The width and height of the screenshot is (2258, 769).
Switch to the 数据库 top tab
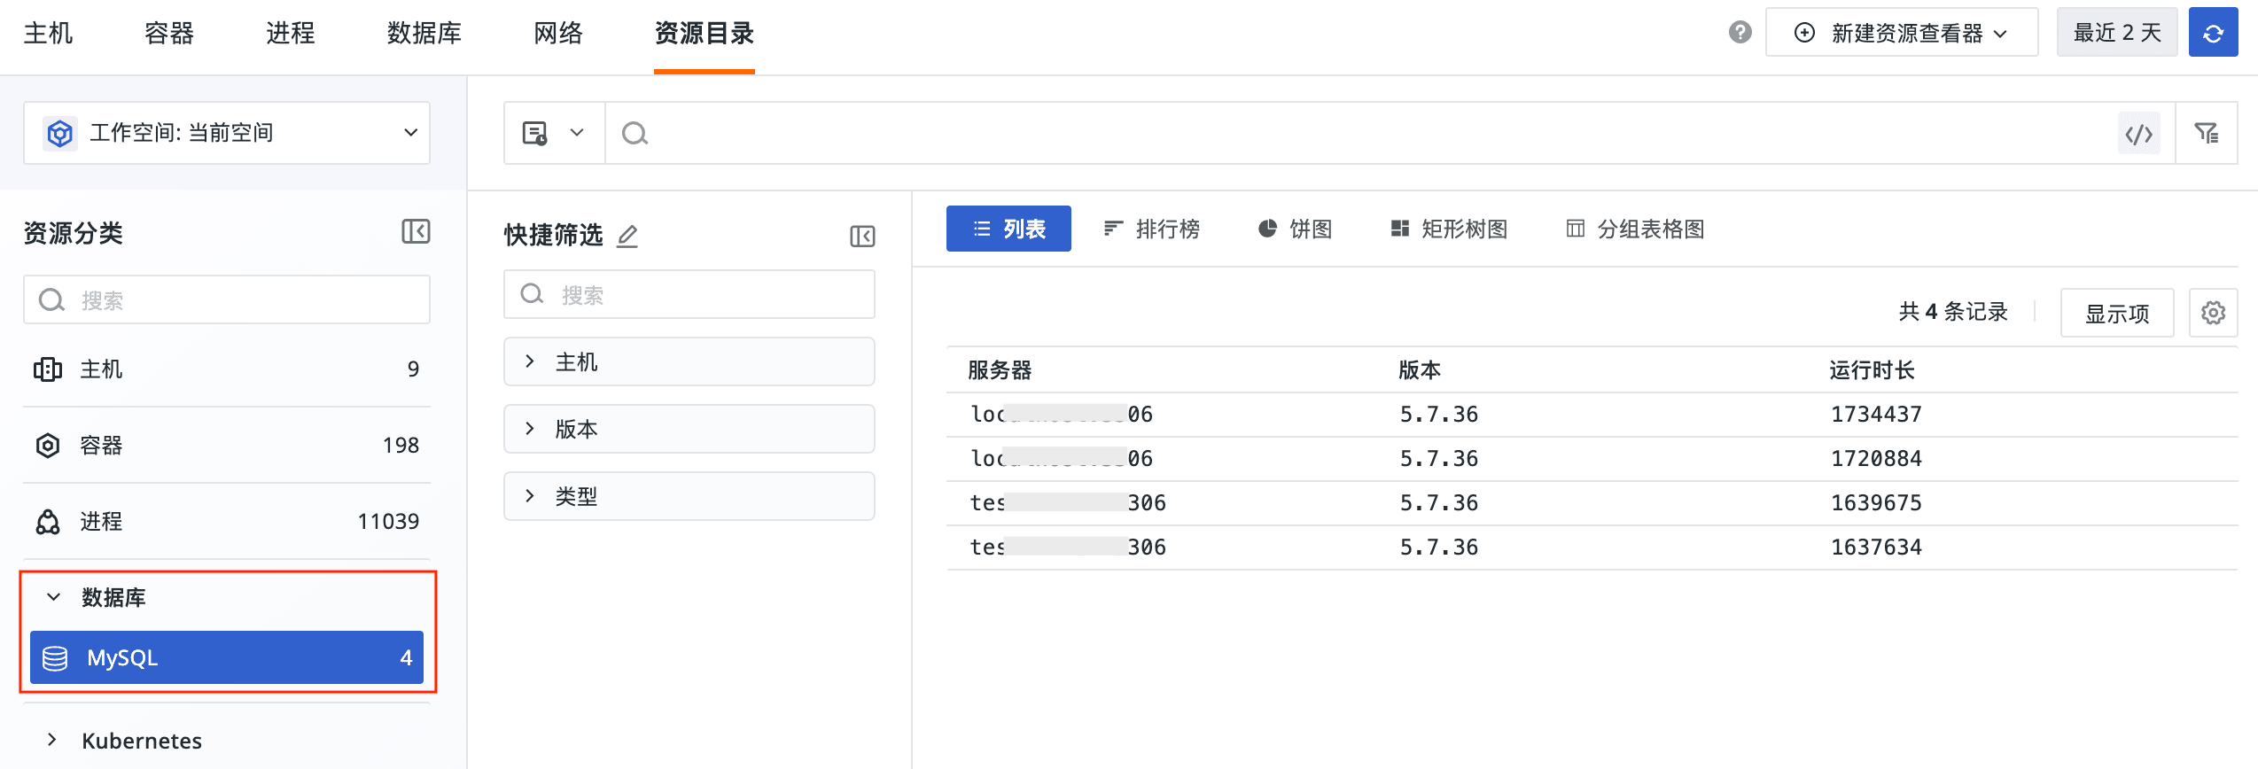point(424,34)
